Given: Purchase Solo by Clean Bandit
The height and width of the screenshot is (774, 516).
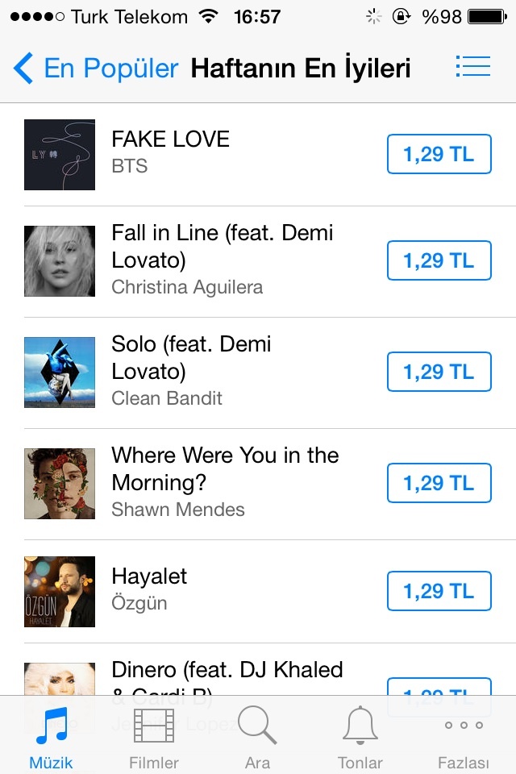Looking at the screenshot, I should coord(439,372).
